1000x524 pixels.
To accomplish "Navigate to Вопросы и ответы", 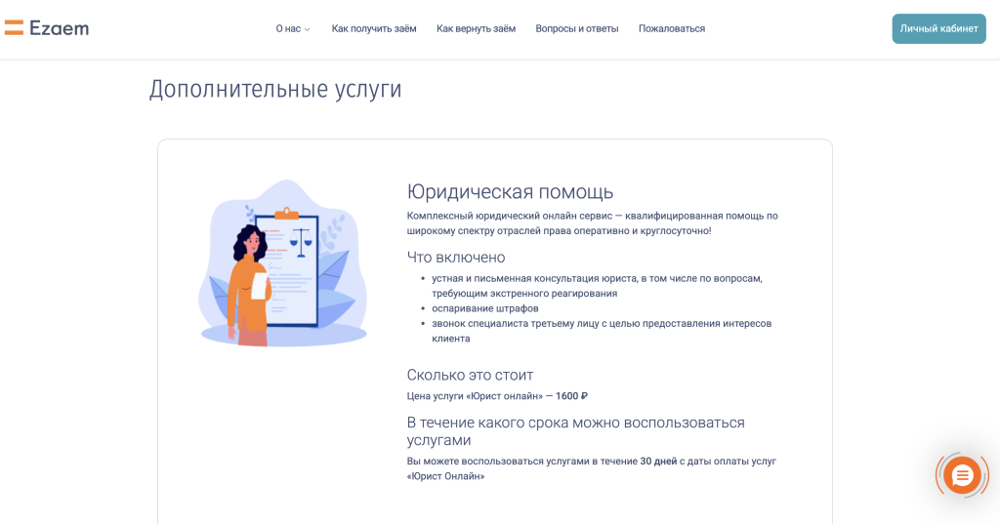I will (577, 28).
